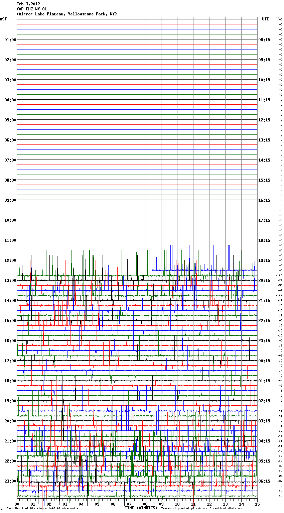Click the DC offset value '-237'
The image size is (284, 513).
[280, 481]
